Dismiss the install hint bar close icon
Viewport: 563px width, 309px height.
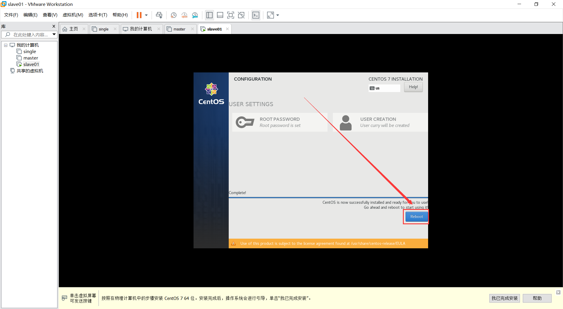click(x=558, y=292)
